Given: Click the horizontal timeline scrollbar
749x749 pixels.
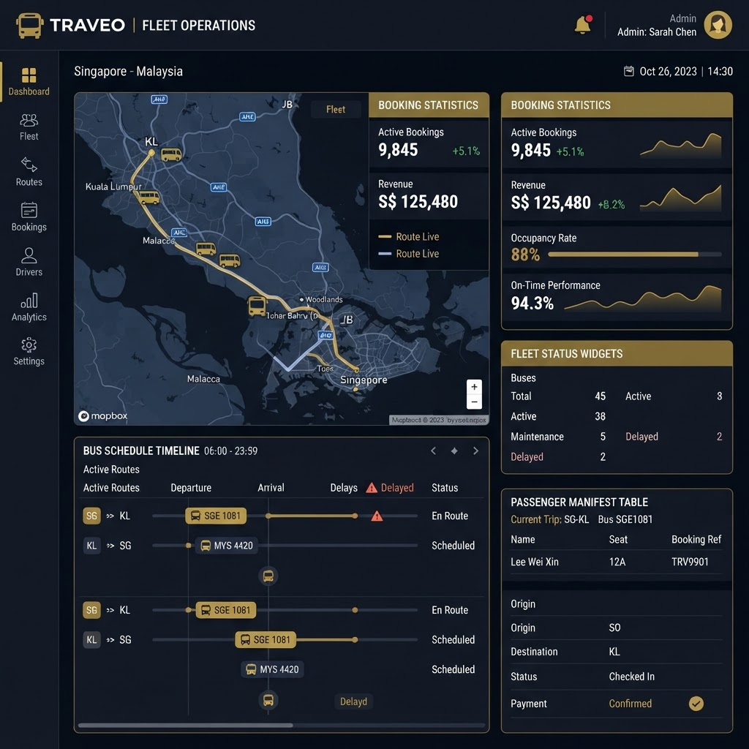Looking at the screenshot, I should click(x=185, y=725).
